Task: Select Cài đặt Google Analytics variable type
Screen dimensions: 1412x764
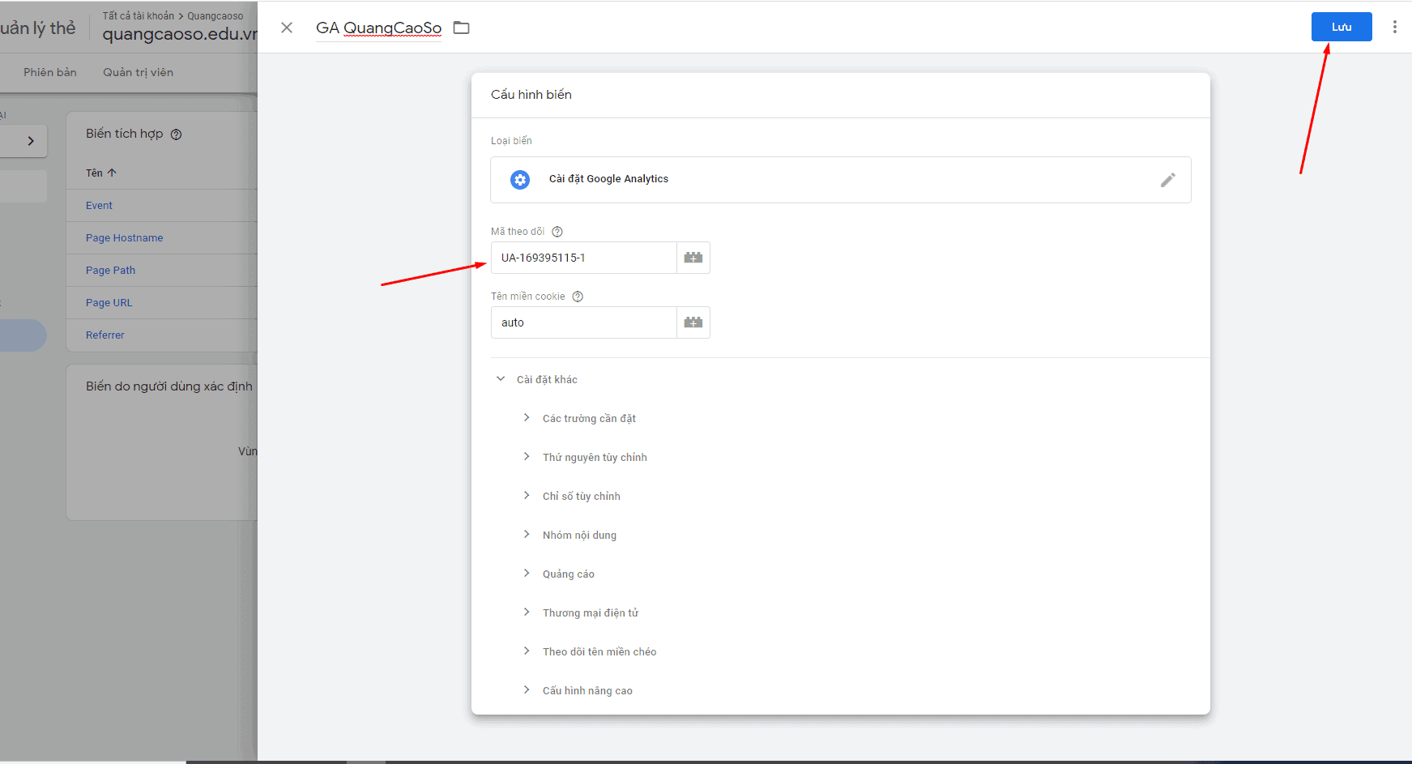Action: [841, 180]
